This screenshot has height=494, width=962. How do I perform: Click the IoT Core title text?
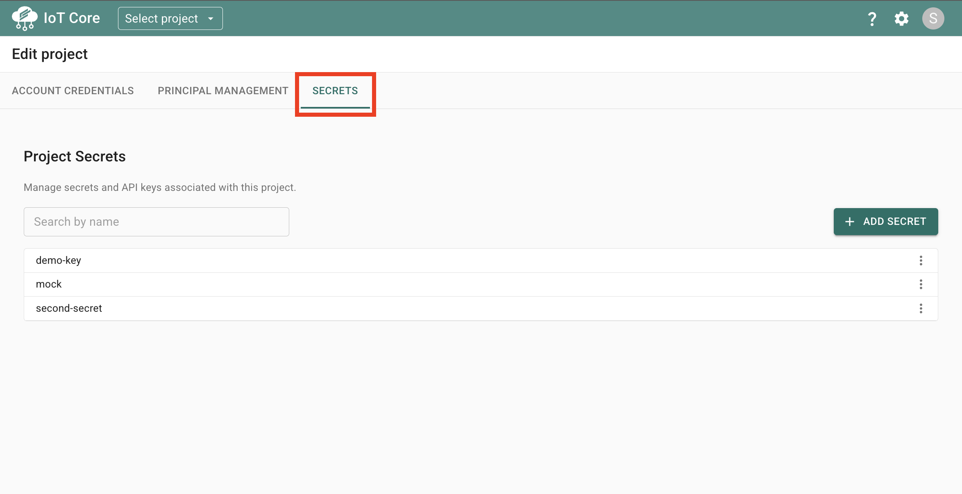(72, 18)
